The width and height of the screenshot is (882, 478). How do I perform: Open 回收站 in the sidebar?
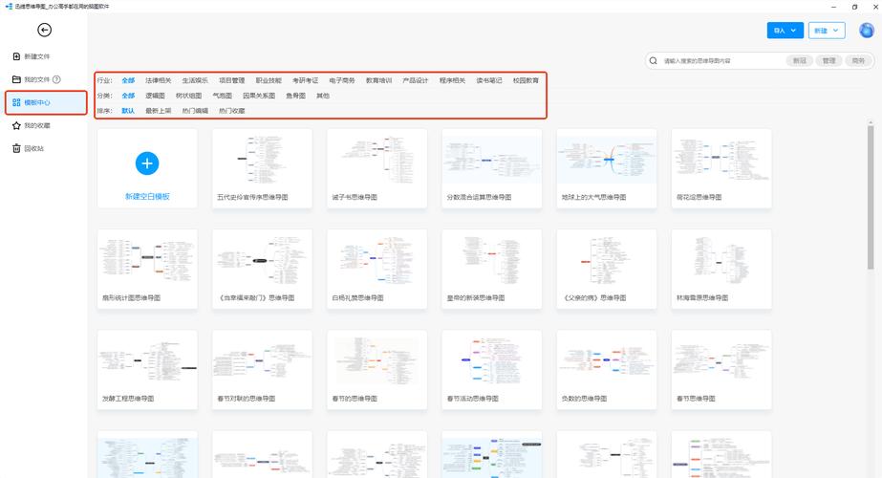pyautogui.click(x=33, y=148)
